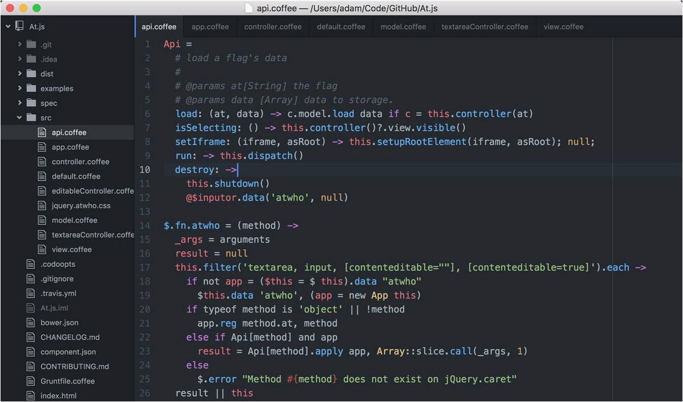The image size is (683, 402).
Task: Expand the .git folder chevron
Action: pyautogui.click(x=20, y=44)
